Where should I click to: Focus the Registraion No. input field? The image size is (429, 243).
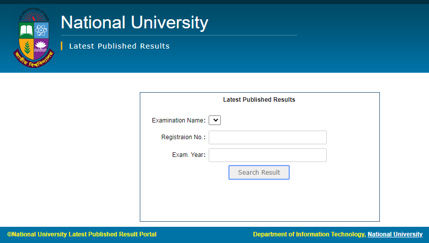pos(267,138)
